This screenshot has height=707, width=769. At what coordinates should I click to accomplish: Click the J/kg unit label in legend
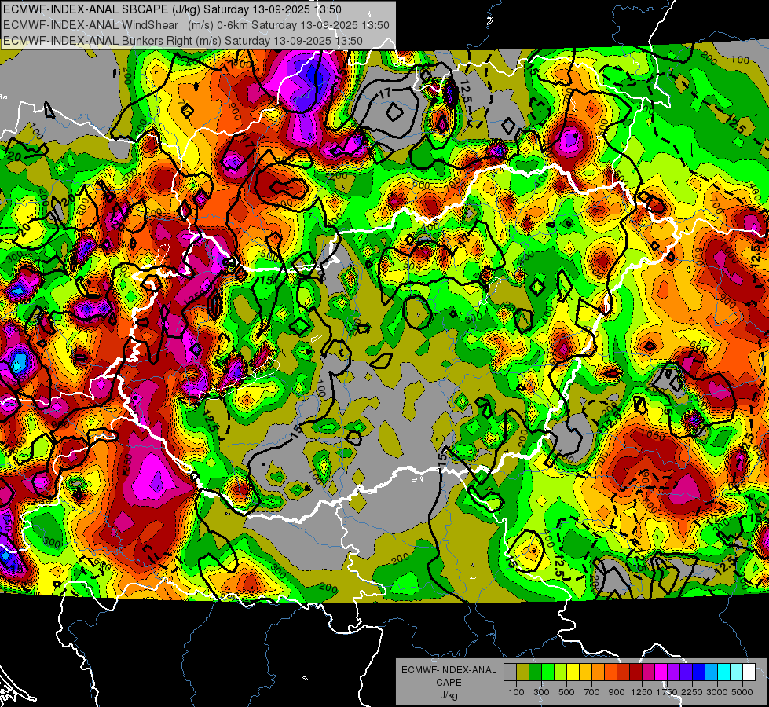(x=449, y=695)
